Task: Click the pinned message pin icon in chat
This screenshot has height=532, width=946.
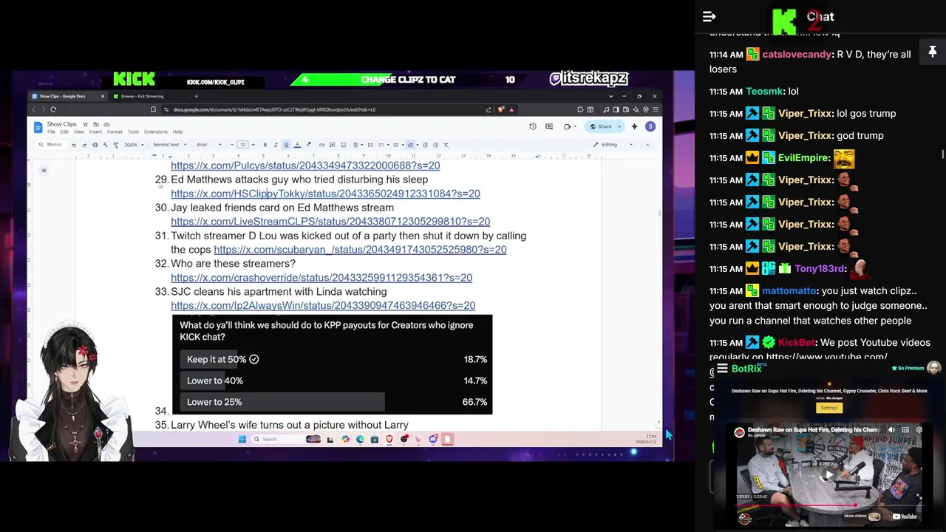Action: coord(932,52)
